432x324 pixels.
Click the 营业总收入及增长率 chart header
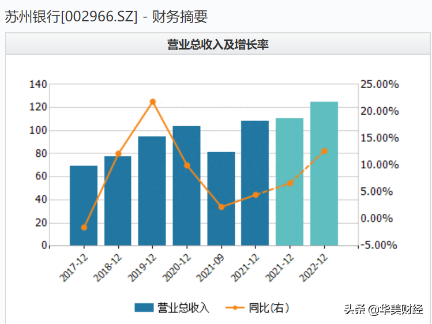[217, 46]
